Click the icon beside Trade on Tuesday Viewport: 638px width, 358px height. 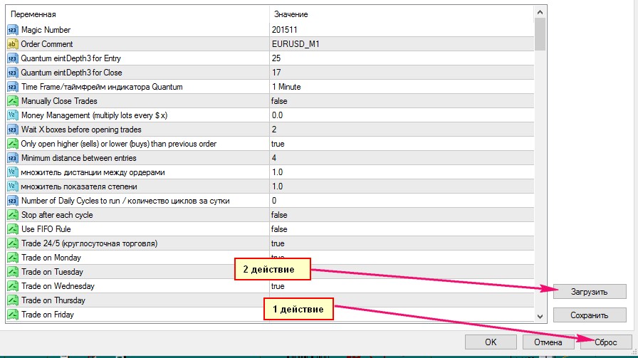point(13,272)
